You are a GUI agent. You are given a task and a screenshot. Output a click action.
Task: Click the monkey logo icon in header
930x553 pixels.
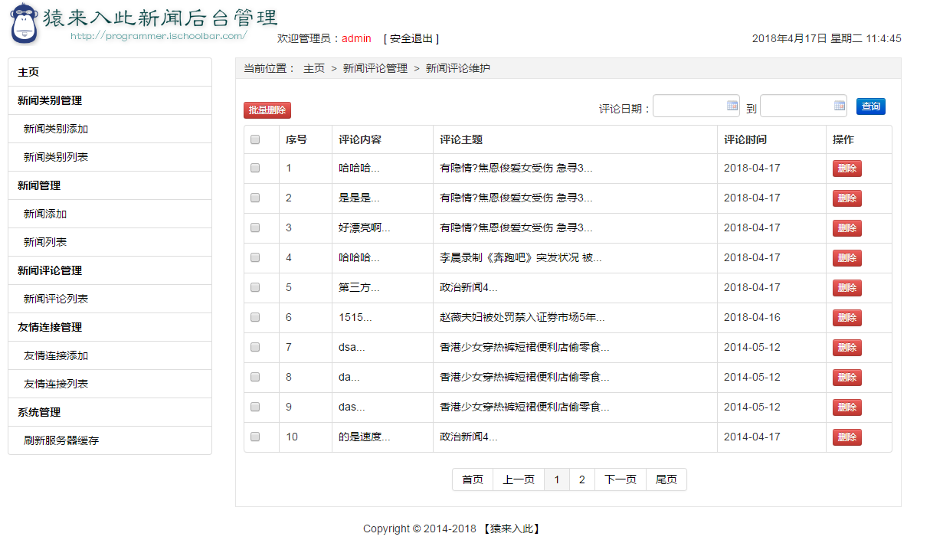[x=25, y=24]
